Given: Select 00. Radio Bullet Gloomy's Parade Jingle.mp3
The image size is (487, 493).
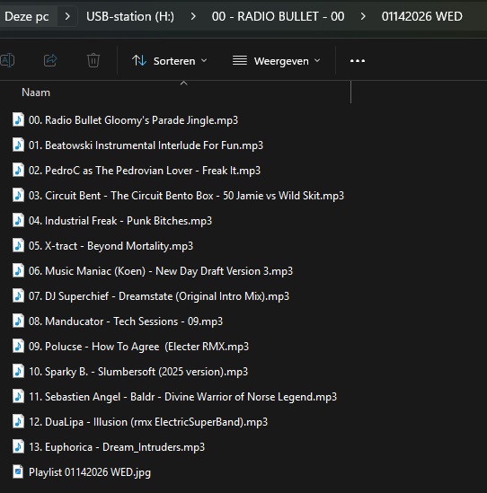Looking at the screenshot, I should tap(133, 120).
